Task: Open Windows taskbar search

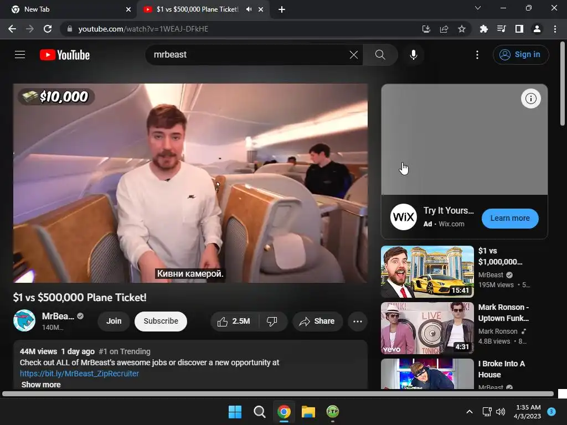Action: [259, 412]
